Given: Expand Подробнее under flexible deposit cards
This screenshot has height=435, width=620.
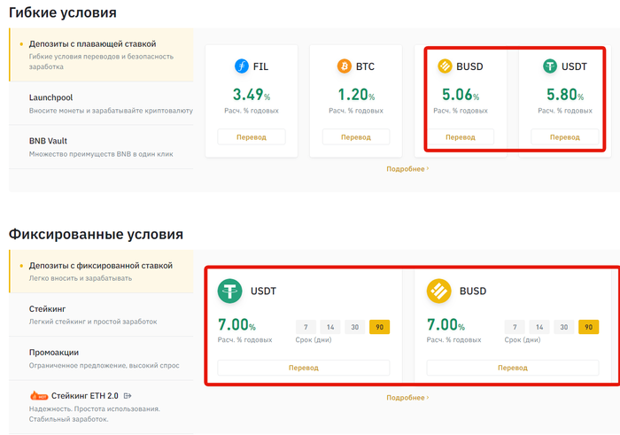Looking at the screenshot, I should coord(407,168).
